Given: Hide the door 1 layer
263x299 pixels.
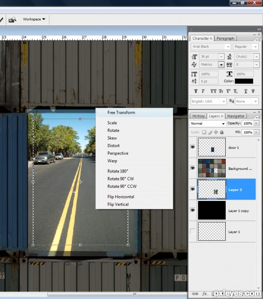Looking at the screenshot, I should click(193, 147).
